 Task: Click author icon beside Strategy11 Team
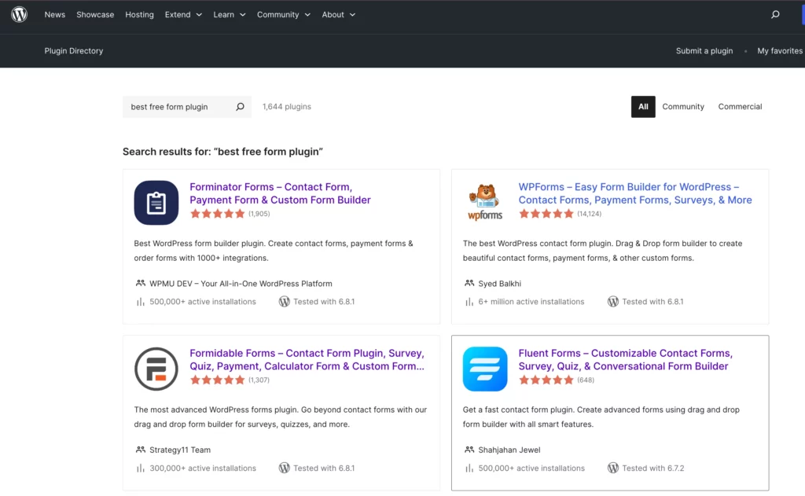click(x=140, y=450)
